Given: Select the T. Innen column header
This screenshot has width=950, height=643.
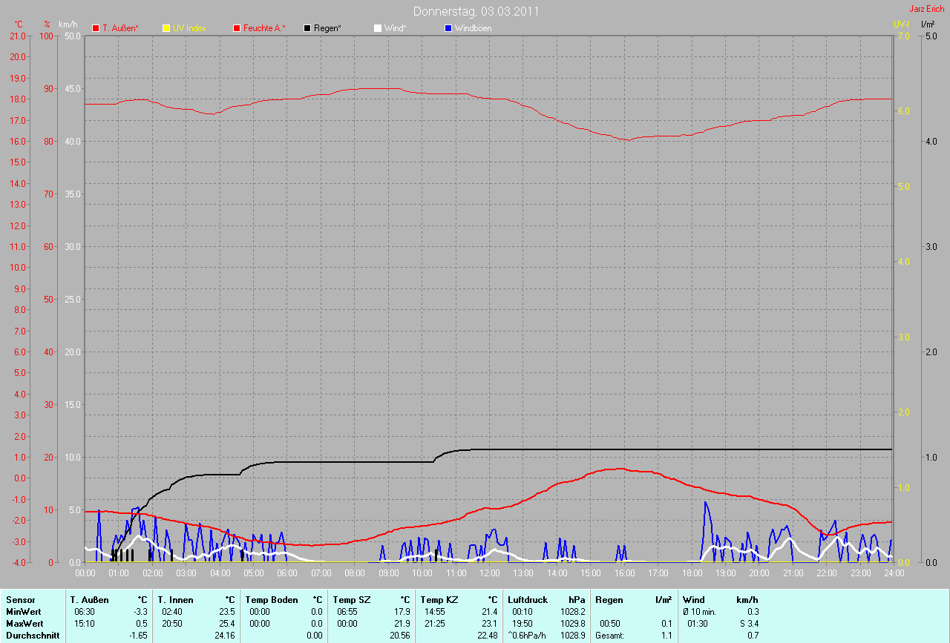Looking at the screenshot, I should tap(175, 599).
